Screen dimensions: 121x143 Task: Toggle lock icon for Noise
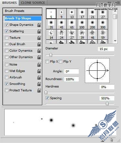(39, 65)
